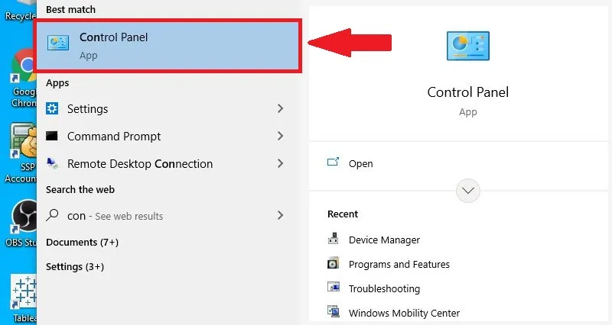Click the large Control Panel icon in preview pane
Image resolution: width=612 pixels, height=325 pixels.
pyautogui.click(x=467, y=46)
